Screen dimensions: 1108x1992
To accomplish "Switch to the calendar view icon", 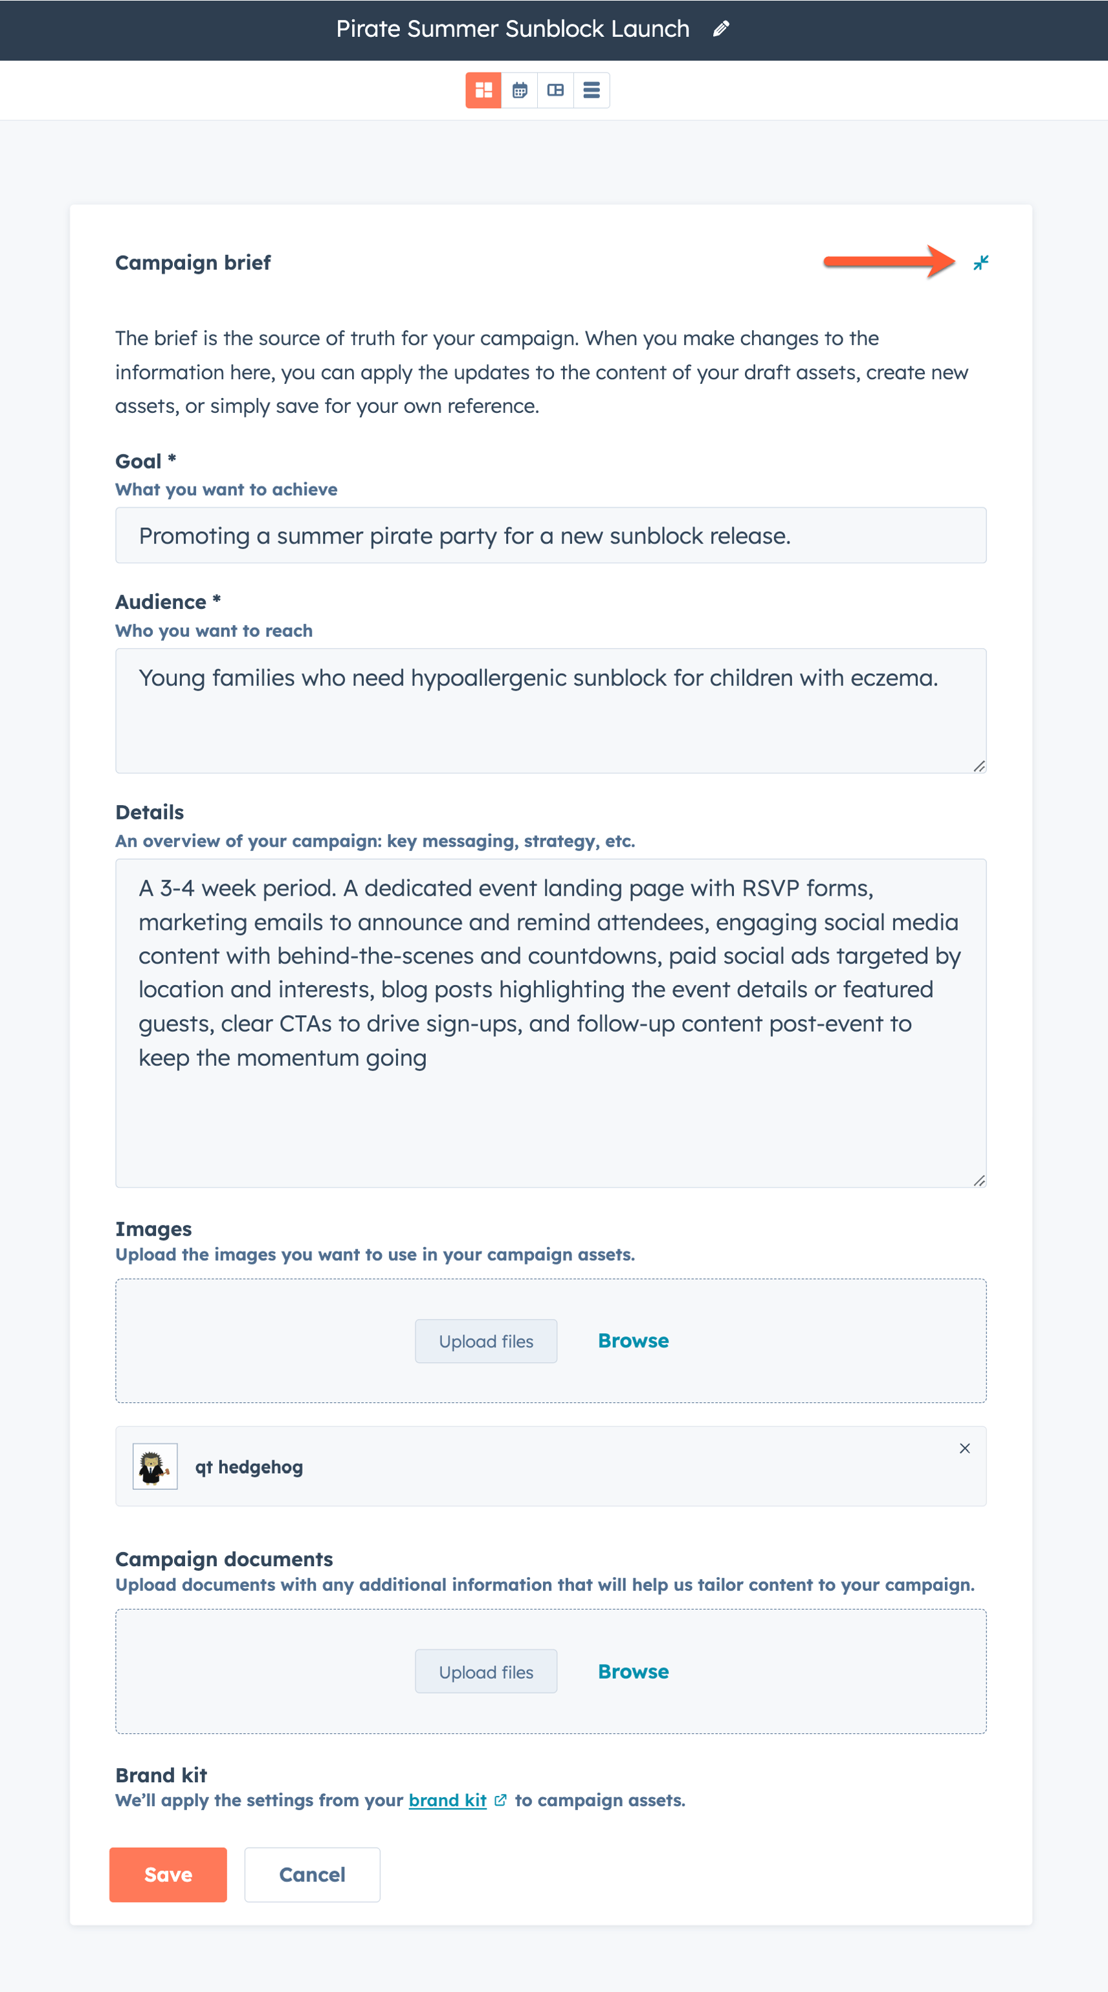I will coord(520,90).
